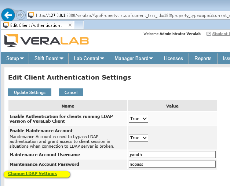Click the Value column header
This screenshot has width=230, height=186.
point(172,106)
